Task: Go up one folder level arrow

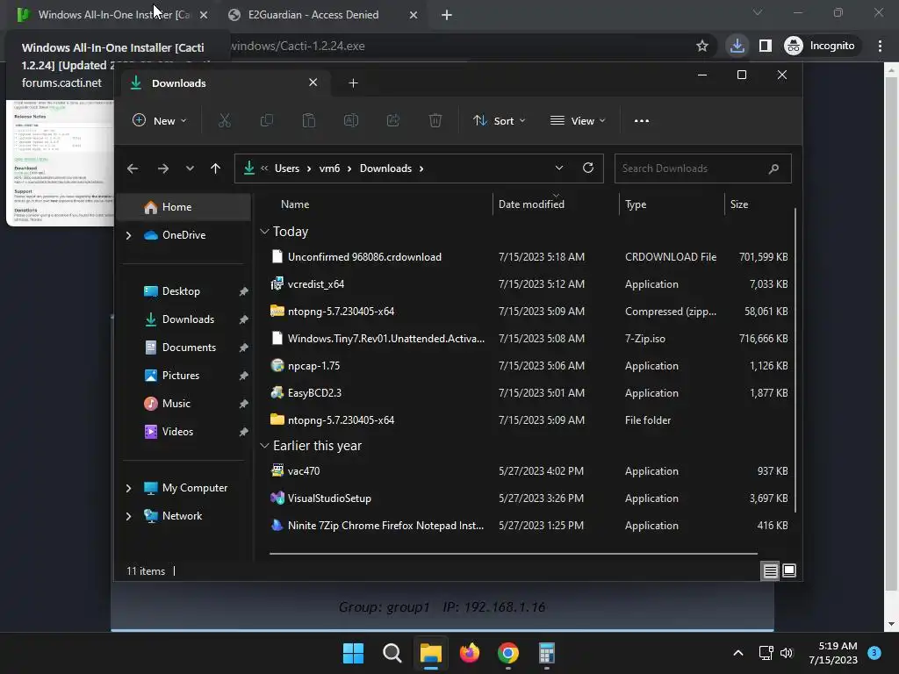Action: click(x=216, y=168)
